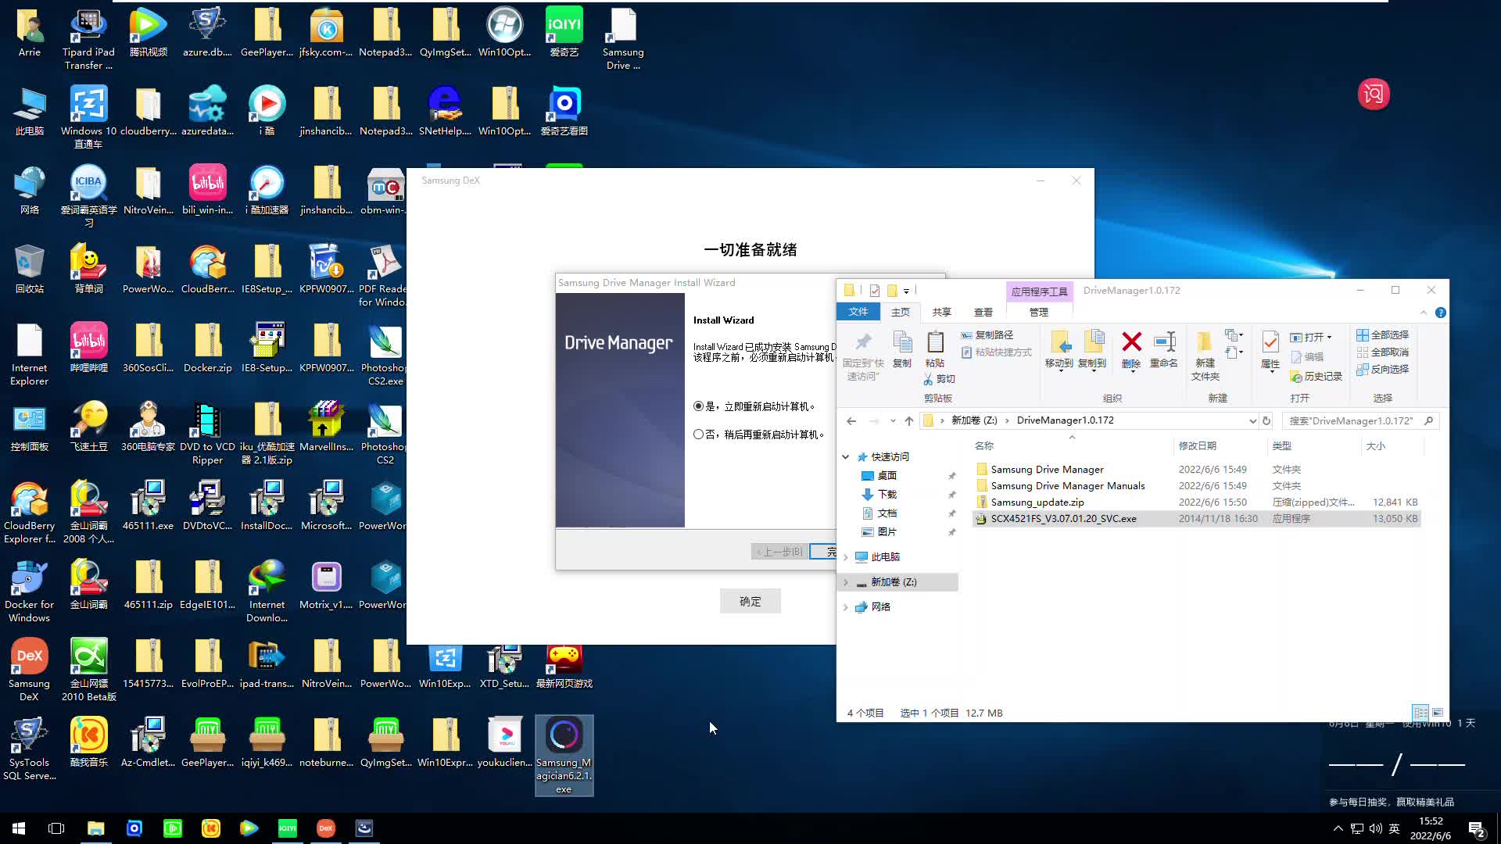Viewport: 1501px width, 844px height.
Task: Open the Recycle Bin (回收站) desktop icon
Action: click(x=29, y=269)
